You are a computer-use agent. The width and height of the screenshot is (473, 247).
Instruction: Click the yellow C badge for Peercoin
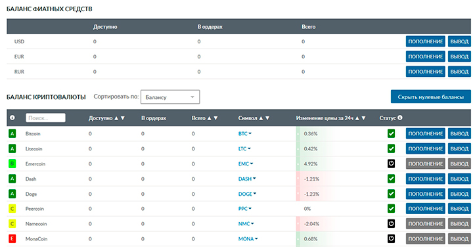tap(12, 209)
